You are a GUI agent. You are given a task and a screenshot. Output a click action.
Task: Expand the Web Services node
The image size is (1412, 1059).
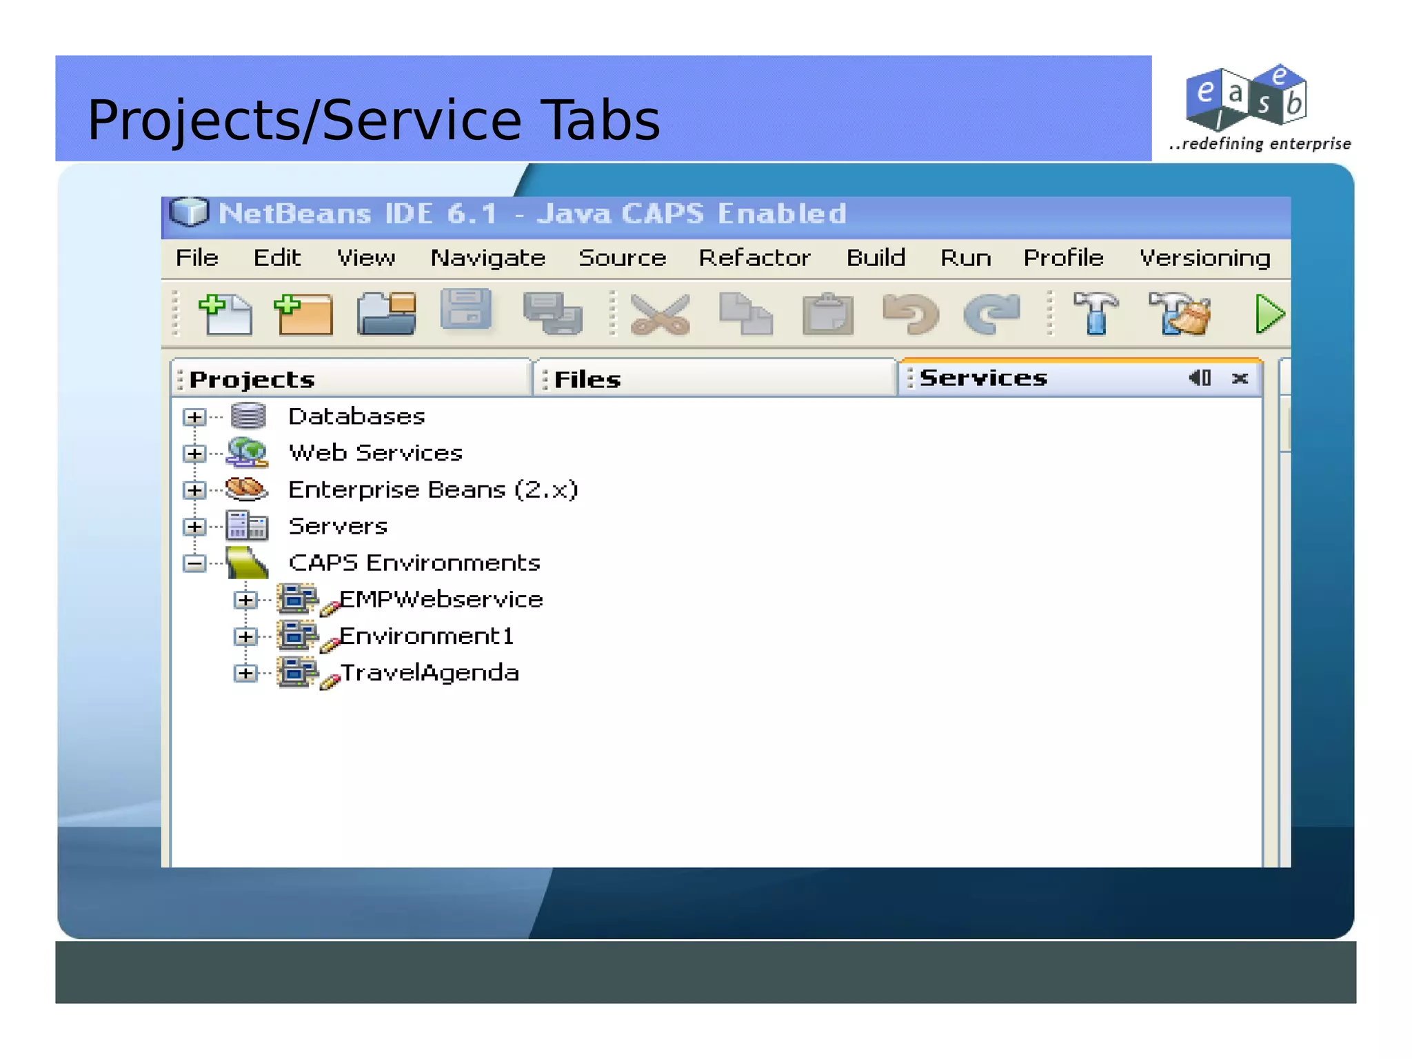(x=195, y=454)
